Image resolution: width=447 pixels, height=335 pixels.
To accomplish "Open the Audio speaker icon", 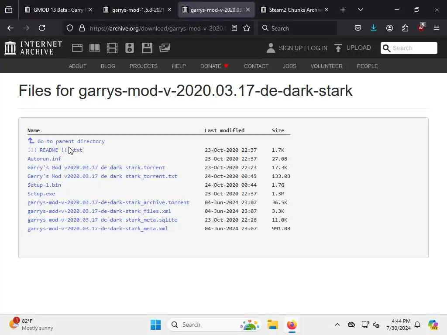I will tap(129, 48).
